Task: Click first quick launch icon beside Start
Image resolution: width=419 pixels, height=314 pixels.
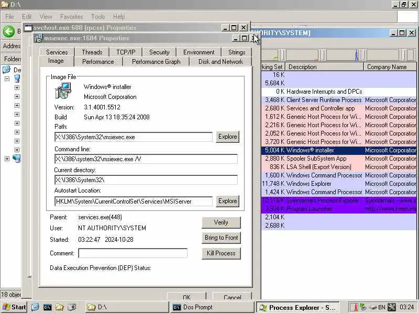Action: tap(35, 307)
